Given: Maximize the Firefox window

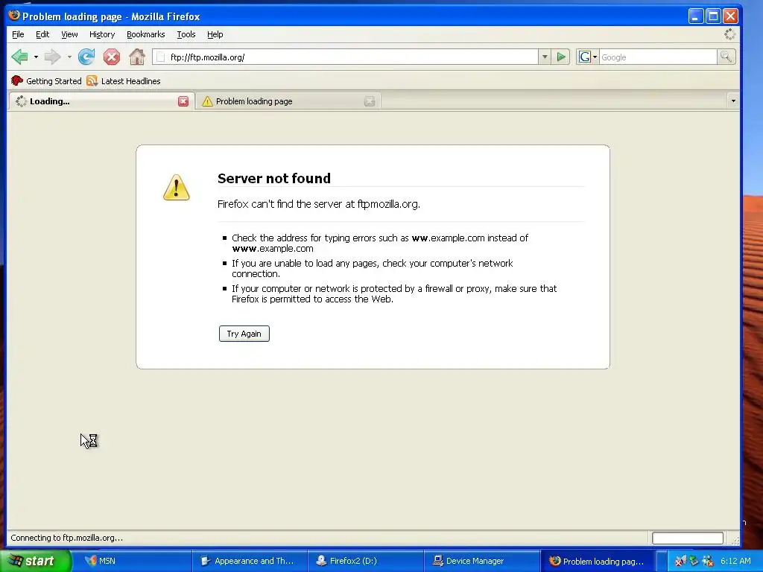Looking at the screenshot, I should tap(713, 16).
